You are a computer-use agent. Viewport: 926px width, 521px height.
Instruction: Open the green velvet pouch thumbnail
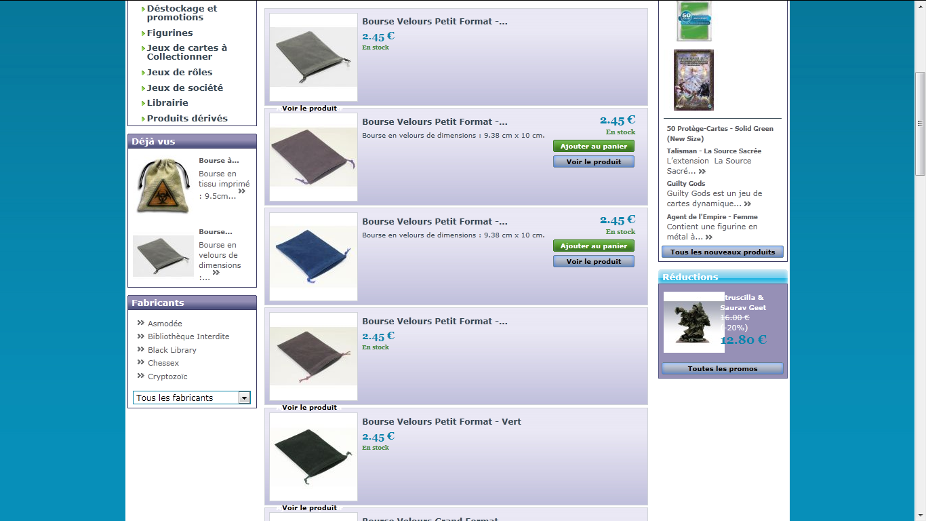tap(313, 457)
